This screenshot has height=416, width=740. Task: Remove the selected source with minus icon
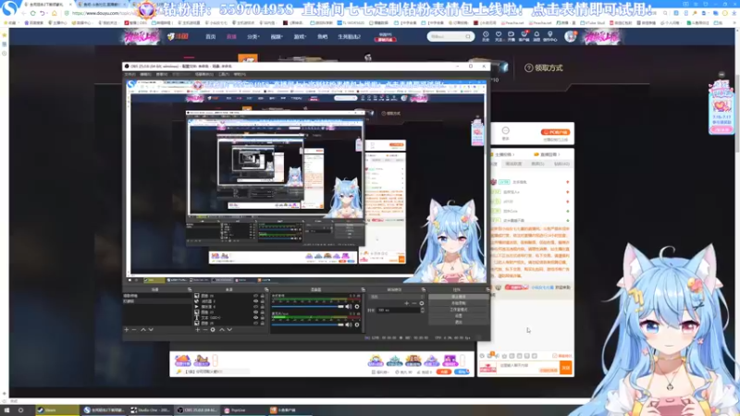coord(205,330)
